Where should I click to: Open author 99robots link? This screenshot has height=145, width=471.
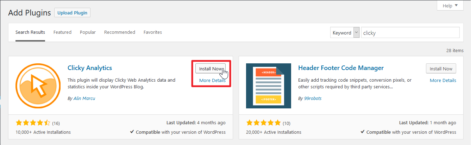[x=313, y=98]
